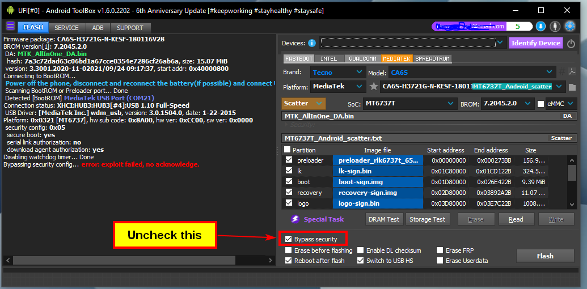Toggle the checkbox before eMMC
Screen dimensions: 587x289
[x=540, y=104]
